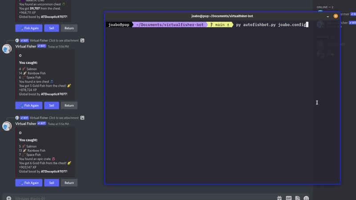The height and width of the screenshot is (200, 356).
Task: Click ATDeceptic#7077 in the +903,147 XP message
Action: pyautogui.click(x=54, y=172)
